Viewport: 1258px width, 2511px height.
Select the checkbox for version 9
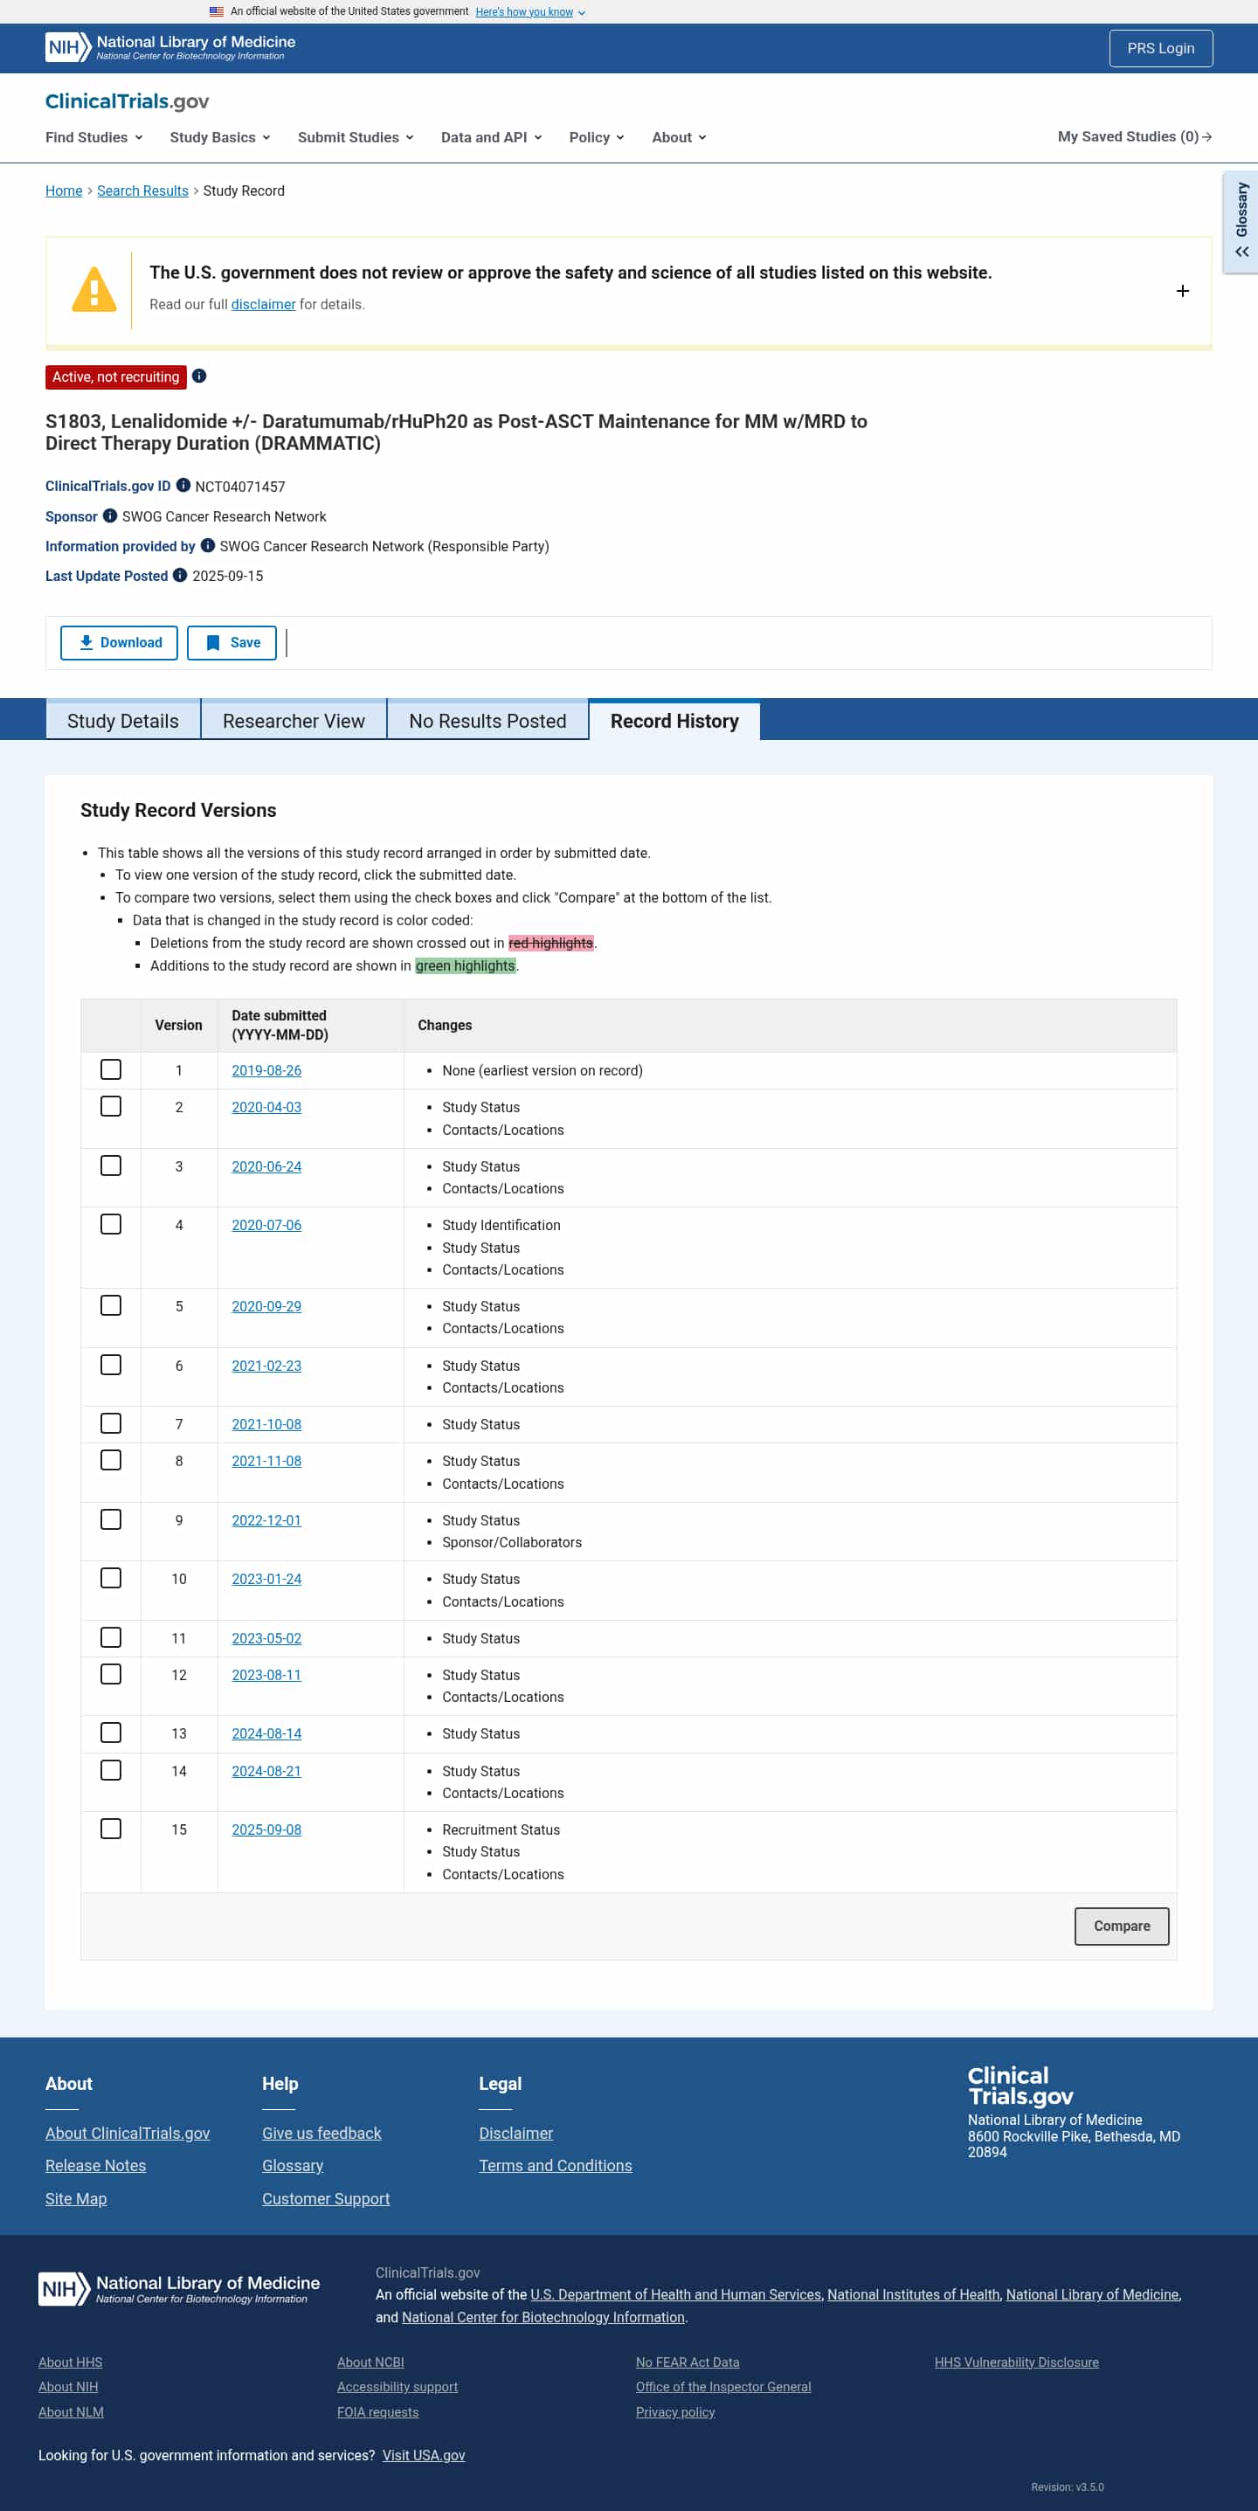(x=111, y=1519)
